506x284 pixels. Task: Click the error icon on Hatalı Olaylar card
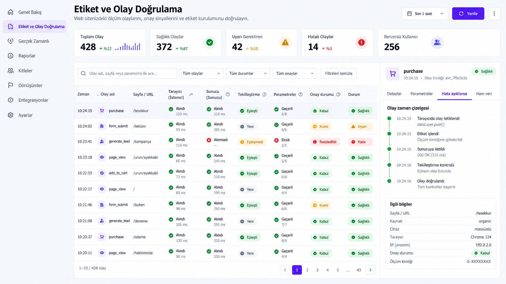[x=361, y=43]
